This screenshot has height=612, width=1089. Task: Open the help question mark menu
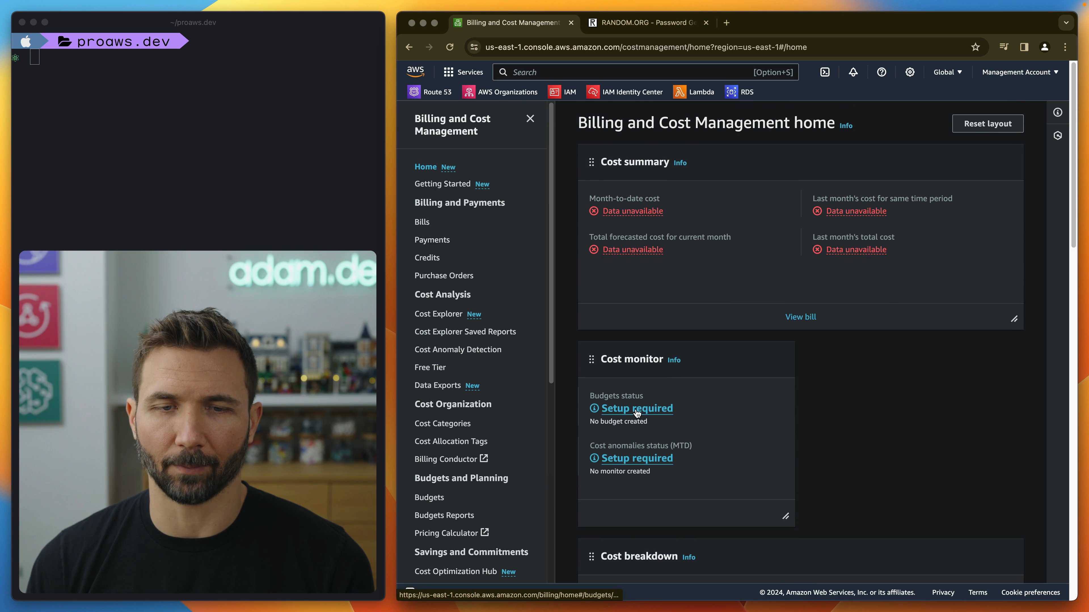(x=881, y=72)
